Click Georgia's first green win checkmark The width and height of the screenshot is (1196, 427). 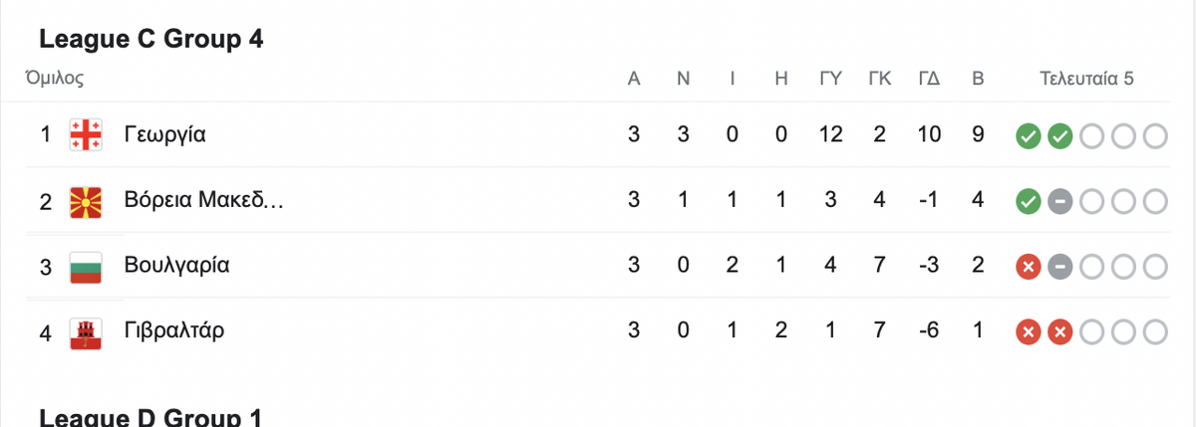pos(1028,135)
